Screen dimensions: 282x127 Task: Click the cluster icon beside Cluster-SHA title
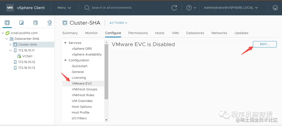[65, 23]
